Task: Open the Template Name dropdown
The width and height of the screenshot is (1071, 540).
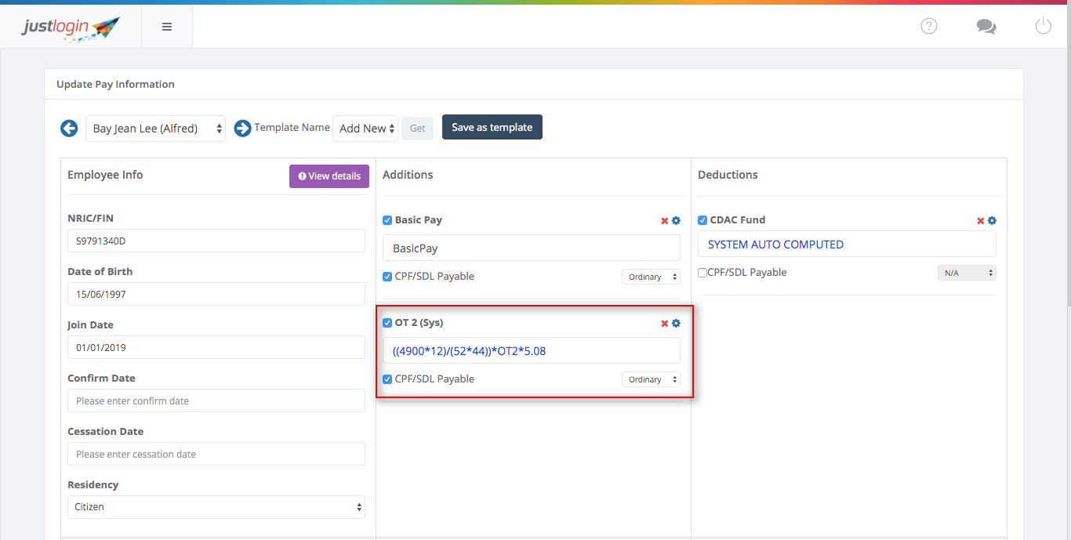Action: (365, 129)
